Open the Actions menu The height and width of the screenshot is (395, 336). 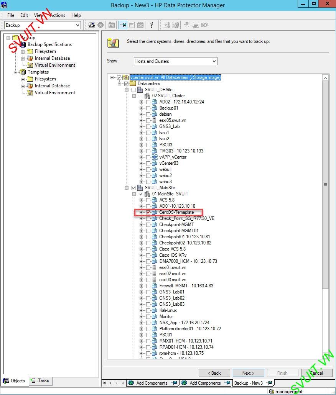(x=58, y=15)
